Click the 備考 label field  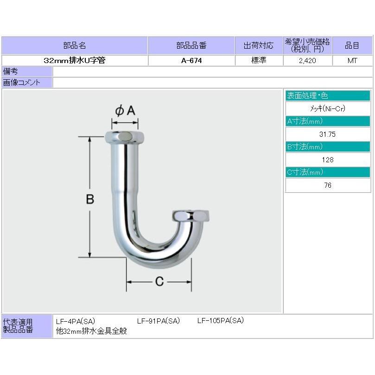click(x=27, y=71)
